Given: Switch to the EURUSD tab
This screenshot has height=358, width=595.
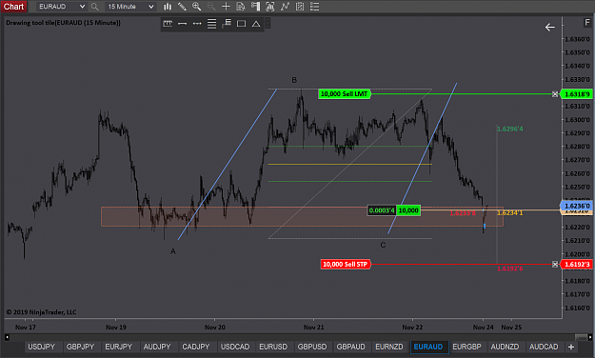Looking at the screenshot, I should [273, 347].
